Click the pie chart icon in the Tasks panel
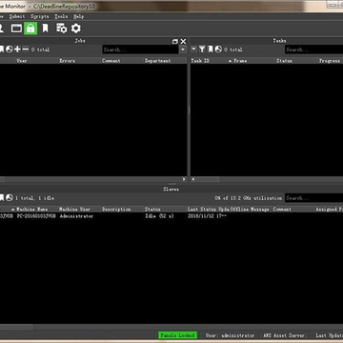This screenshot has width=343, height=343. 218,50
